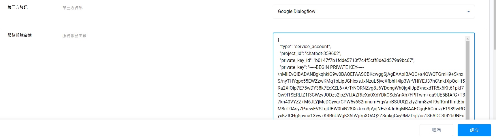Click the BEGIN PRIVATE KEY line
Screen dimensions: 496x140
(x=322, y=67)
